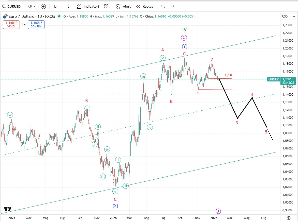This screenshot has width=298, height=221.
Task: Click the Euro / Dollaro symbol flag icon
Action: pyautogui.click(x=5, y=16)
